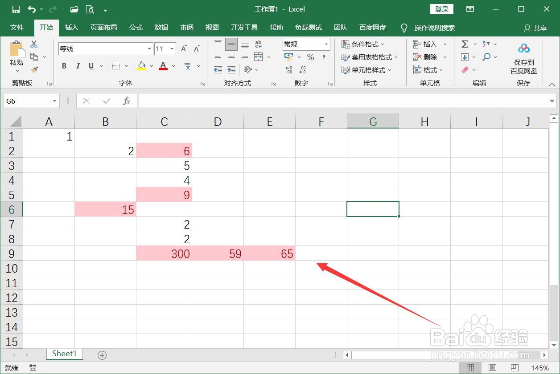This screenshot has height=374, width=560.
Task: Increase font size with larger A icon
Action: pyautogui.click(x=184, y=48)
